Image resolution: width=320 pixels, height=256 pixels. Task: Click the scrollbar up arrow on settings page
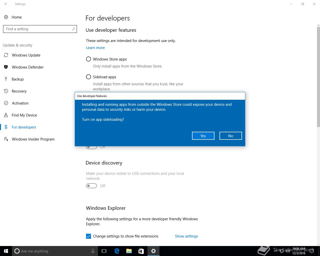(x=318, y=25)
